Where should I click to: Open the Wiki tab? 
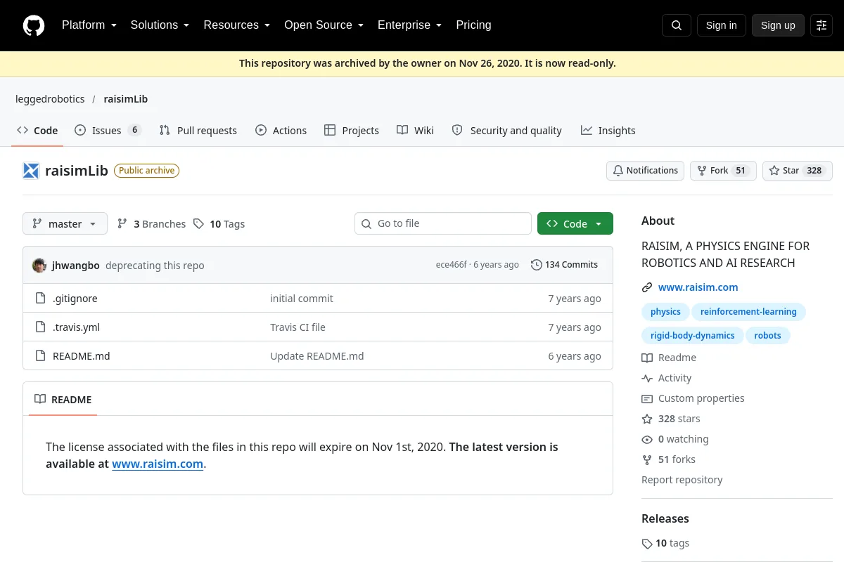pos(415,131)
